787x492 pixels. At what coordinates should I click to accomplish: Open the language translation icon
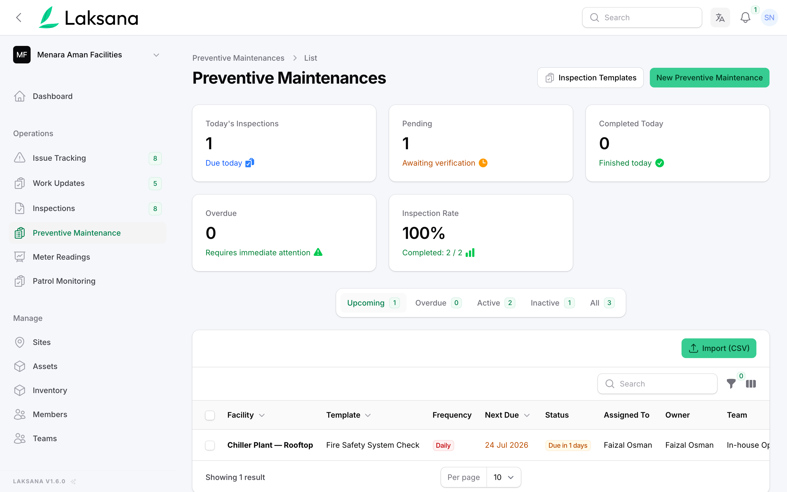coord(720,17)
